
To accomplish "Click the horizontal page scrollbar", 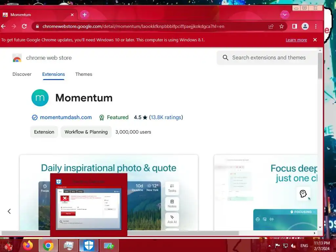I will (120, 233).
